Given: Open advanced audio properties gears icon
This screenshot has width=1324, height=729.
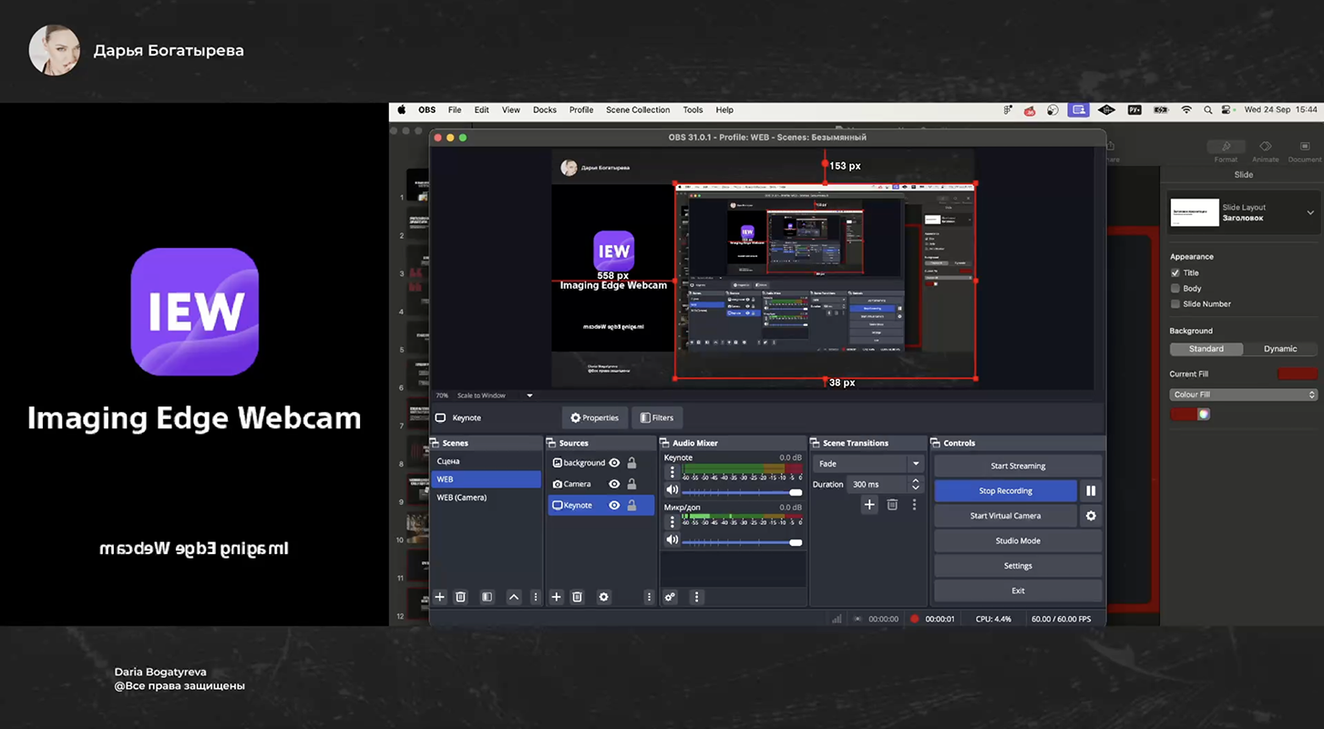Looking at the screenshot, I should (x=670, y=597).
